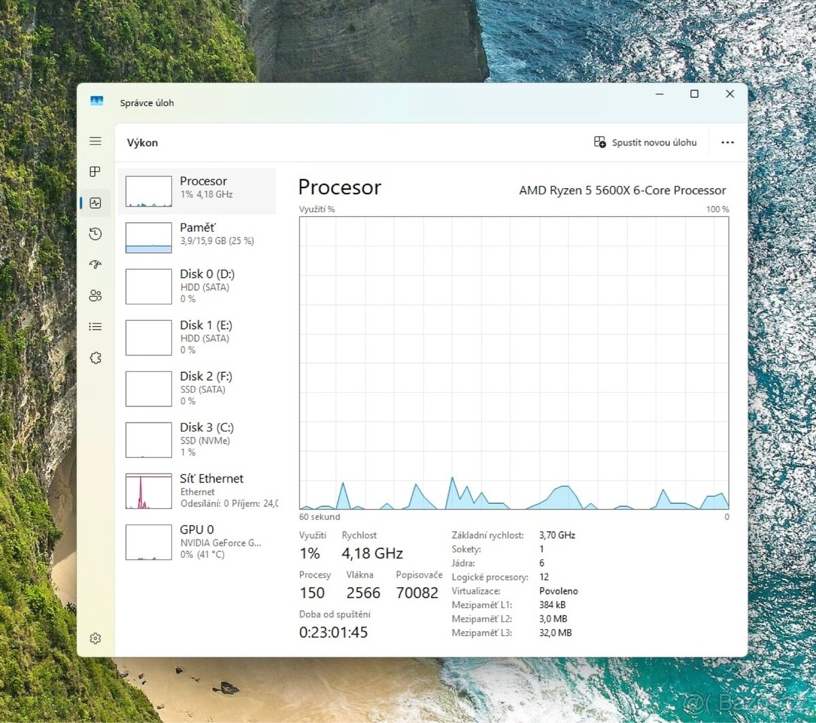Viewport: 816px width, 723px height.
Task: Open Task Manager settings gear
Action: tap(95, 638)
